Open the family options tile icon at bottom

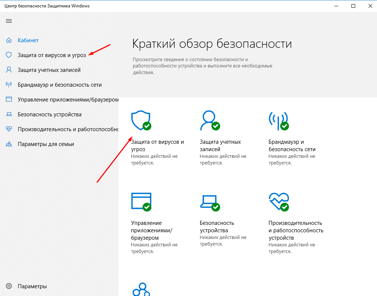coord(141,289)
